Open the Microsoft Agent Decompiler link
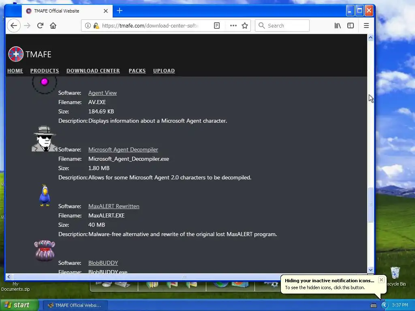This screenshot has width=415, height=311. [x=123, y=149]
